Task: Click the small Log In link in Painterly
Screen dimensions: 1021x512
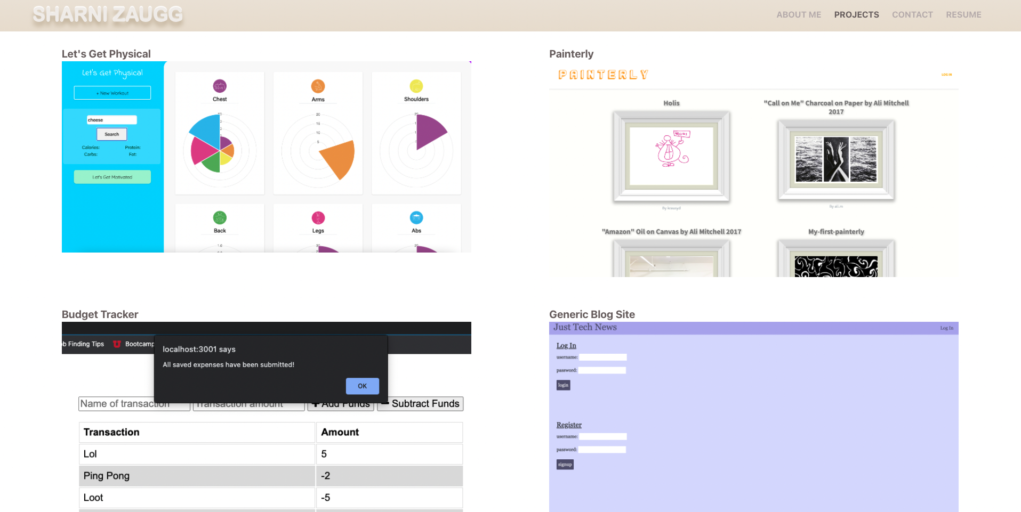Action: tap(946, 75)
